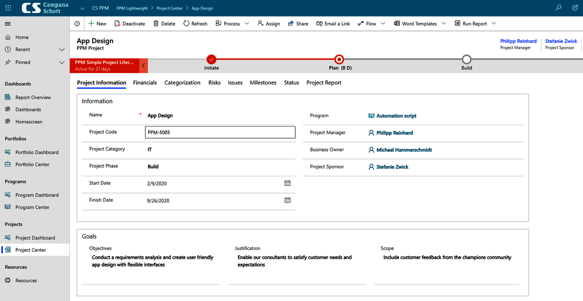Open the app launcher waffle icon

tap(8, 8)
